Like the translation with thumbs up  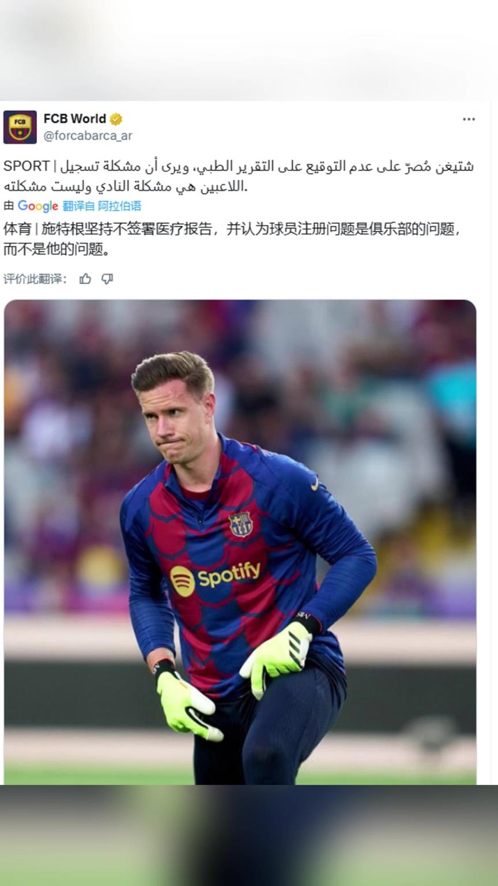(85, 279)
